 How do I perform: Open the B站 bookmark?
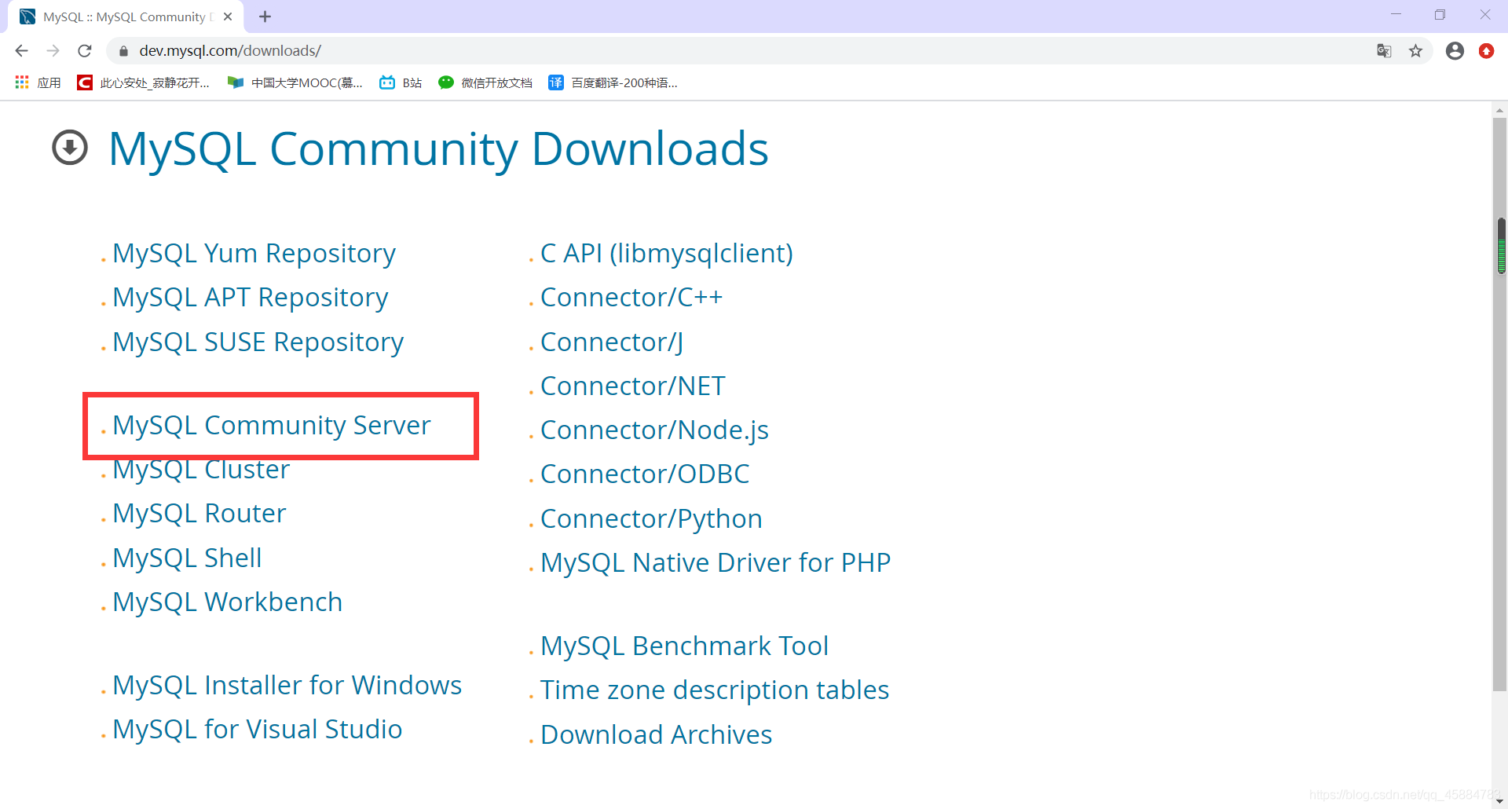click(x=401, y=82)
